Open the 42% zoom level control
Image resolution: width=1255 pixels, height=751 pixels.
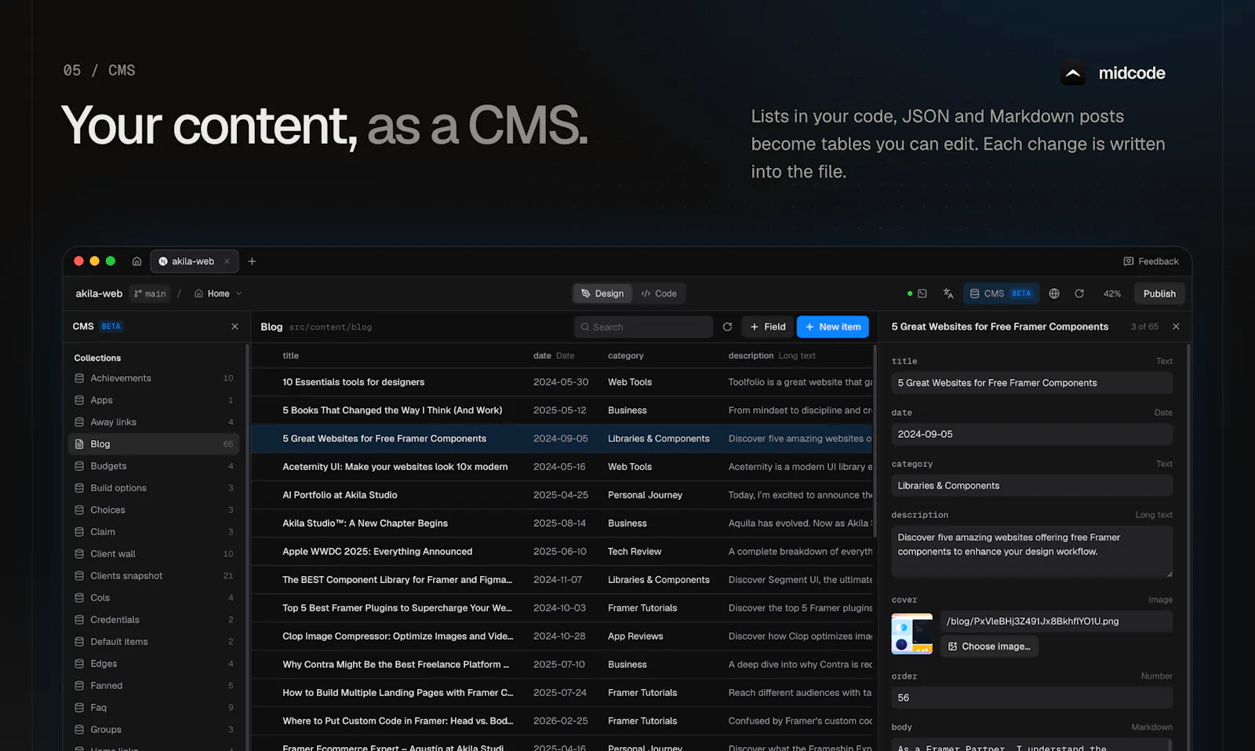tap(1111, 293)
